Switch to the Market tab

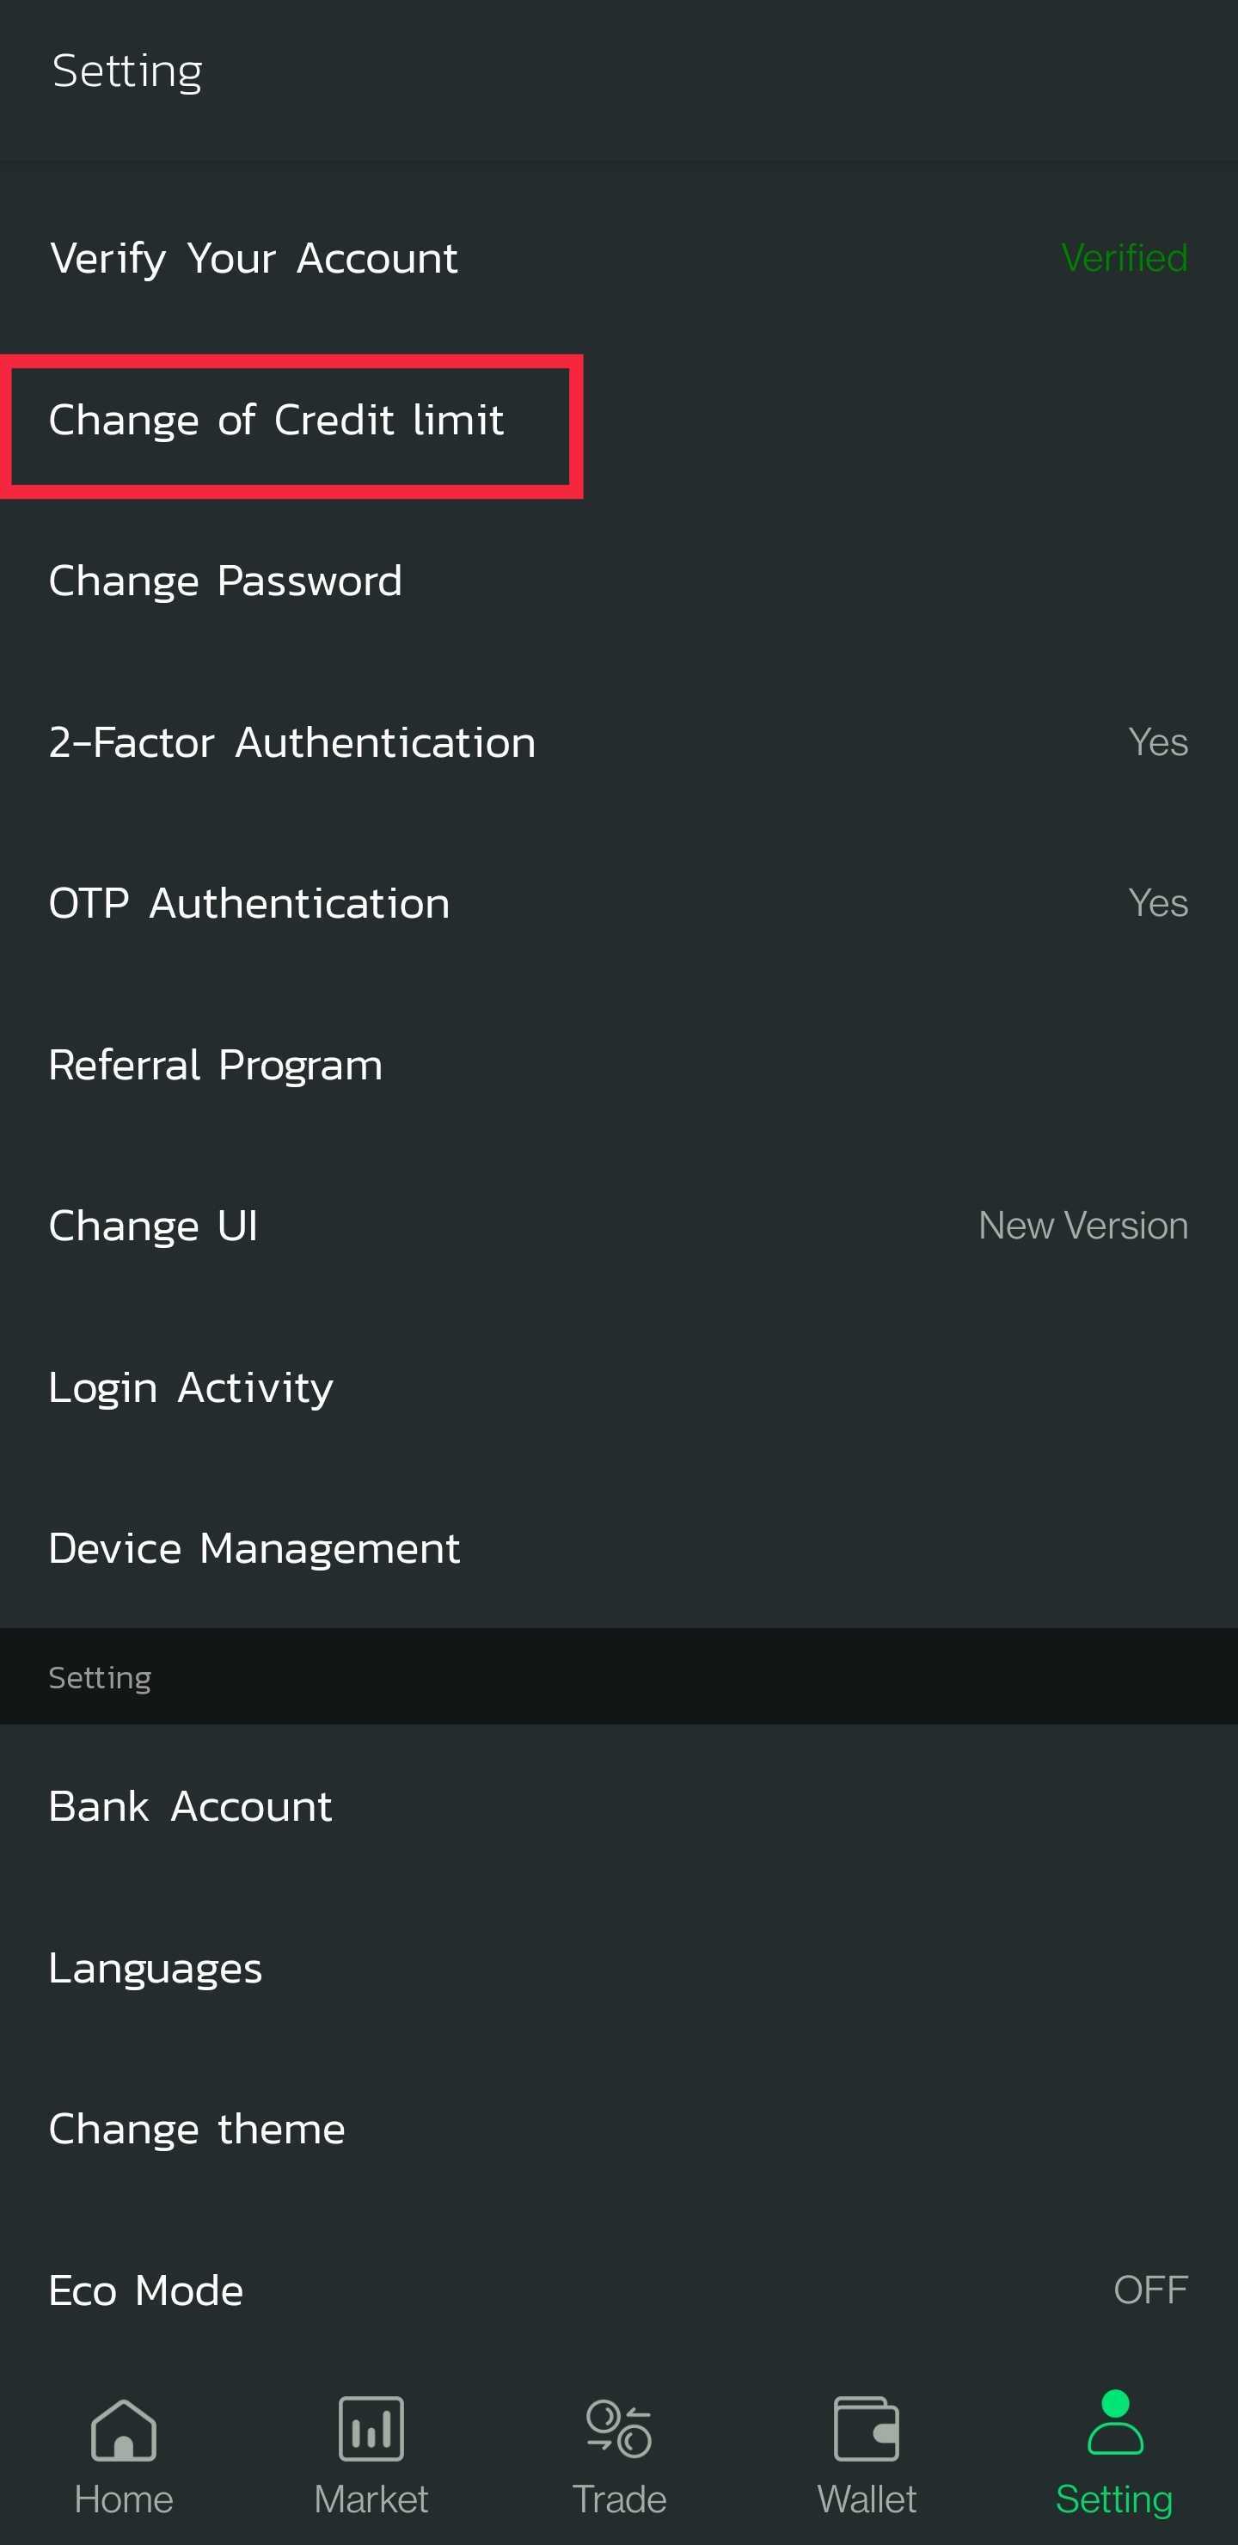(x=371, y=2460)
